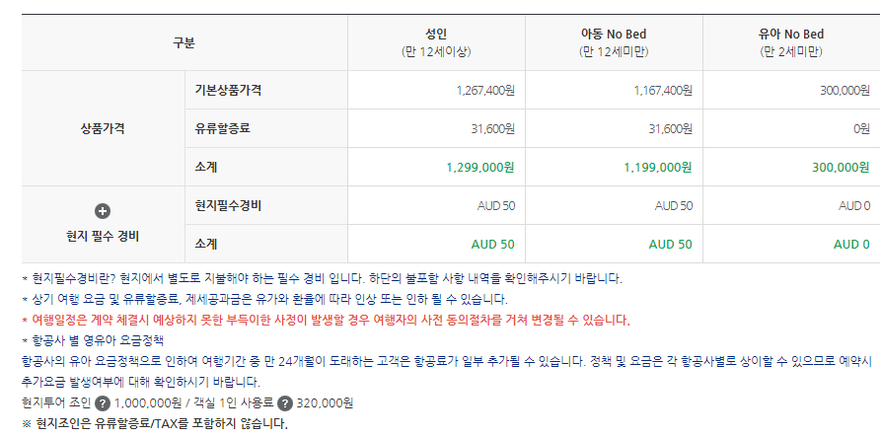882x437 pixels.
Task: Click the 성인 column header
Action: point(436,42)
